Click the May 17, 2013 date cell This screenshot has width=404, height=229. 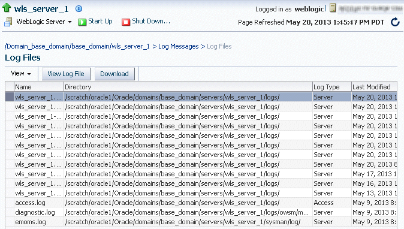coord(375,174)
